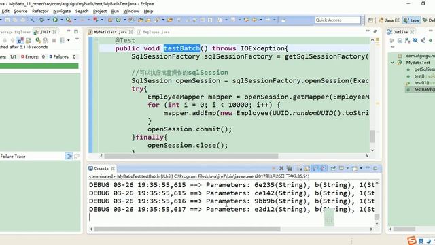Viewport: 435px width, 245px height.
Task: Switch to MyBatisTest.java editor tab
Action: tap(110, 32)
